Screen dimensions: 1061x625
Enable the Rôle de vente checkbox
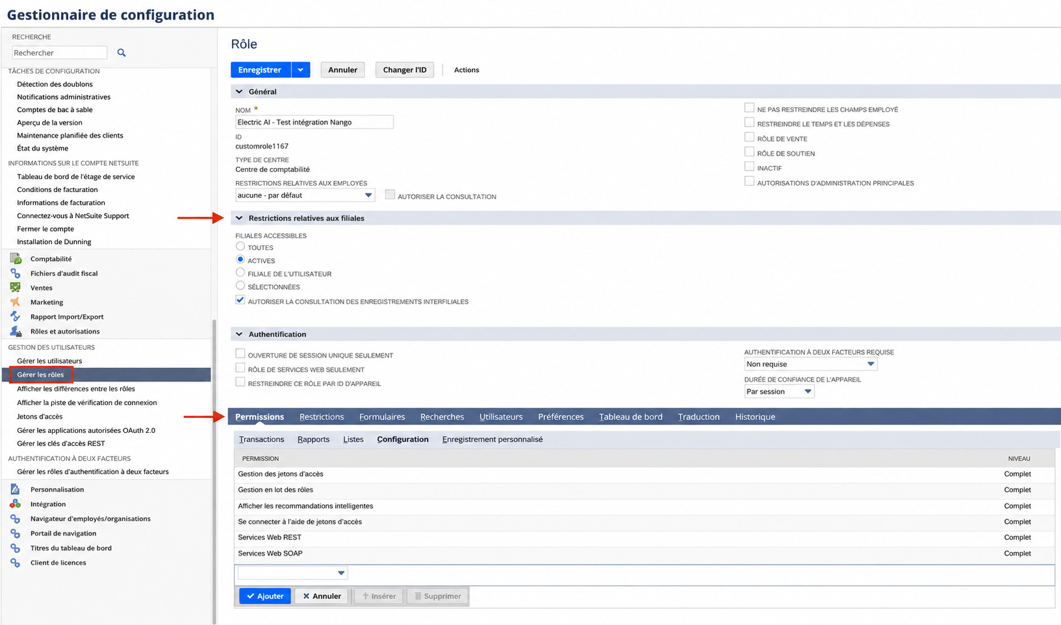point(749,137)
